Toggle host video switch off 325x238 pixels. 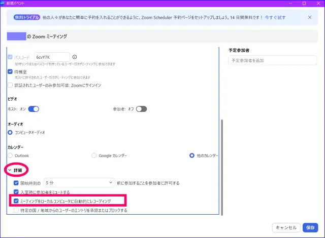tap(34, 108)
